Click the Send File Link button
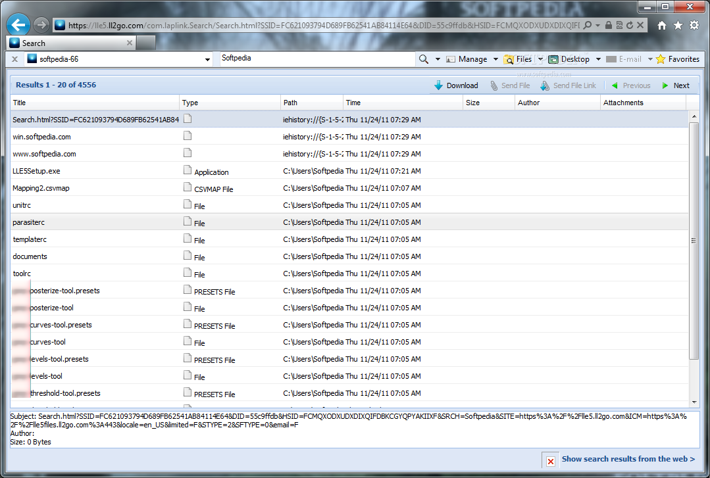Screen dimensions: 710x478 coord(569,85)
